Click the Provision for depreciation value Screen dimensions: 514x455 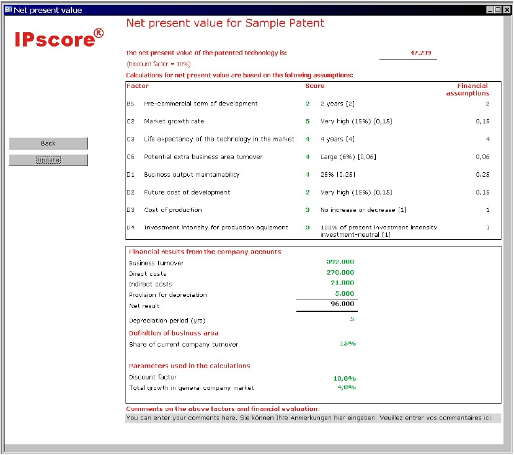click(344, 294)
